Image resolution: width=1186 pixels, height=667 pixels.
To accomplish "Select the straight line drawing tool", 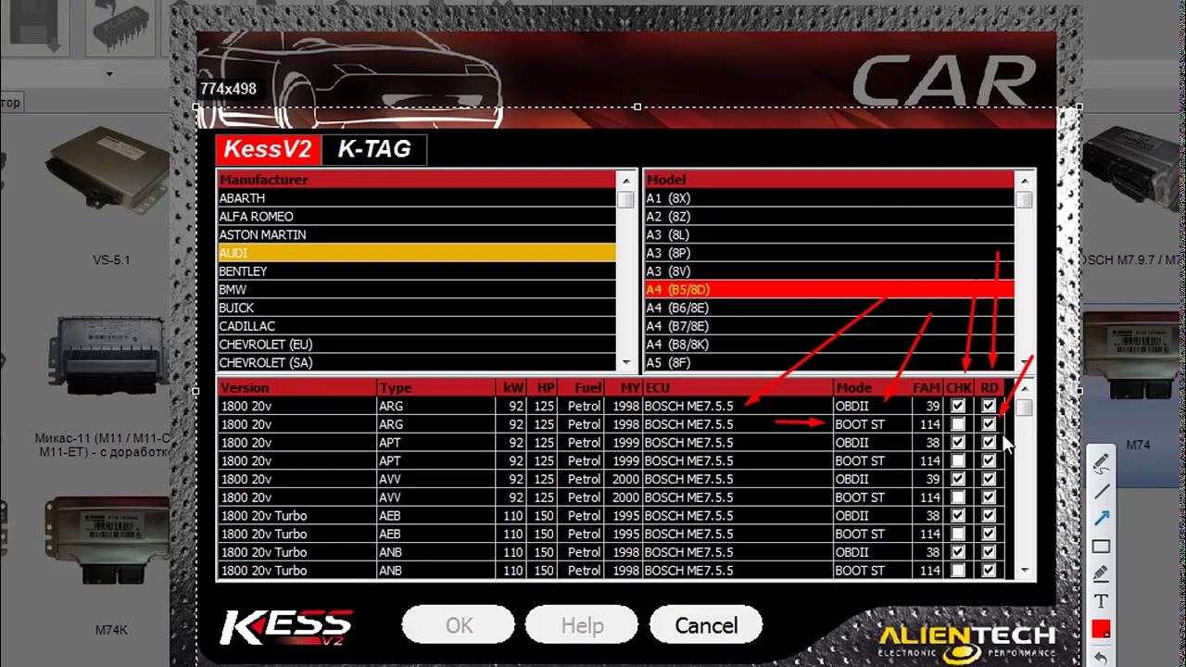I will pyautogui.click(x=1101, y=491).
